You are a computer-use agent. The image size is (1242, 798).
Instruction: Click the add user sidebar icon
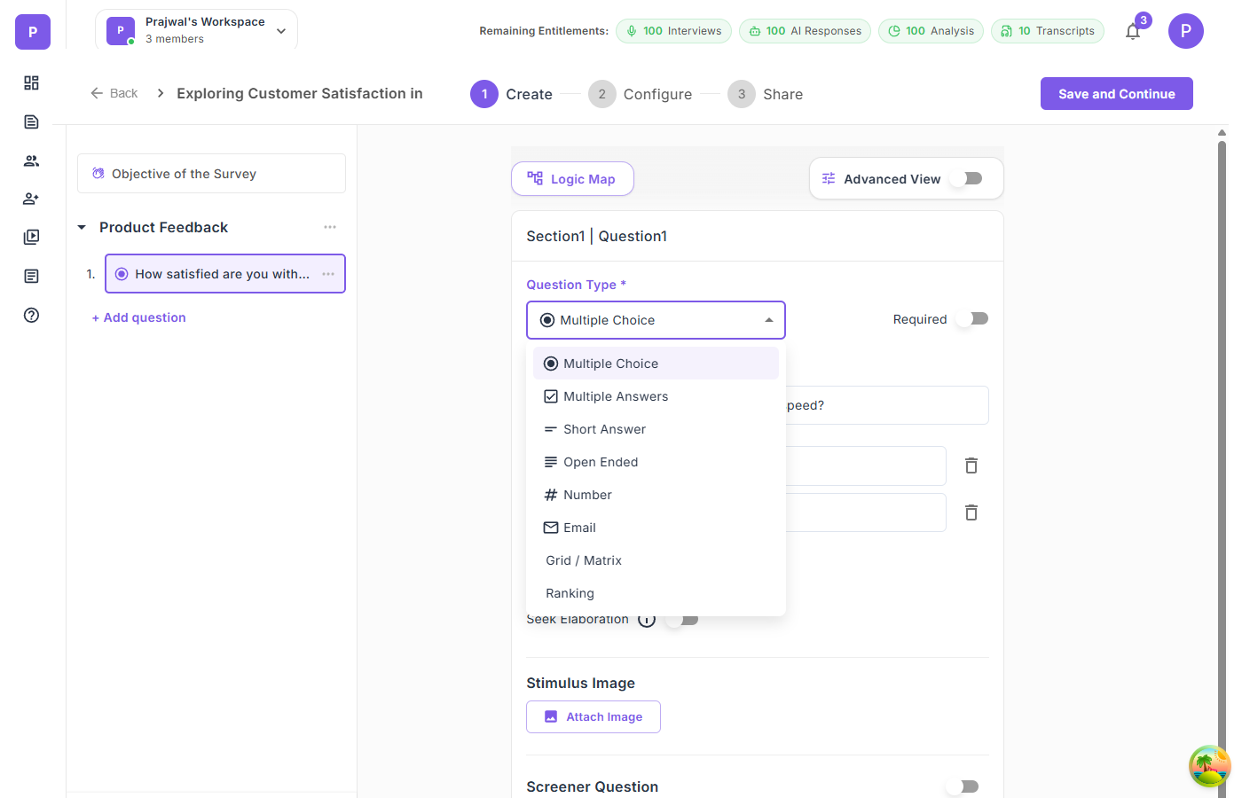tap(31, 199)
